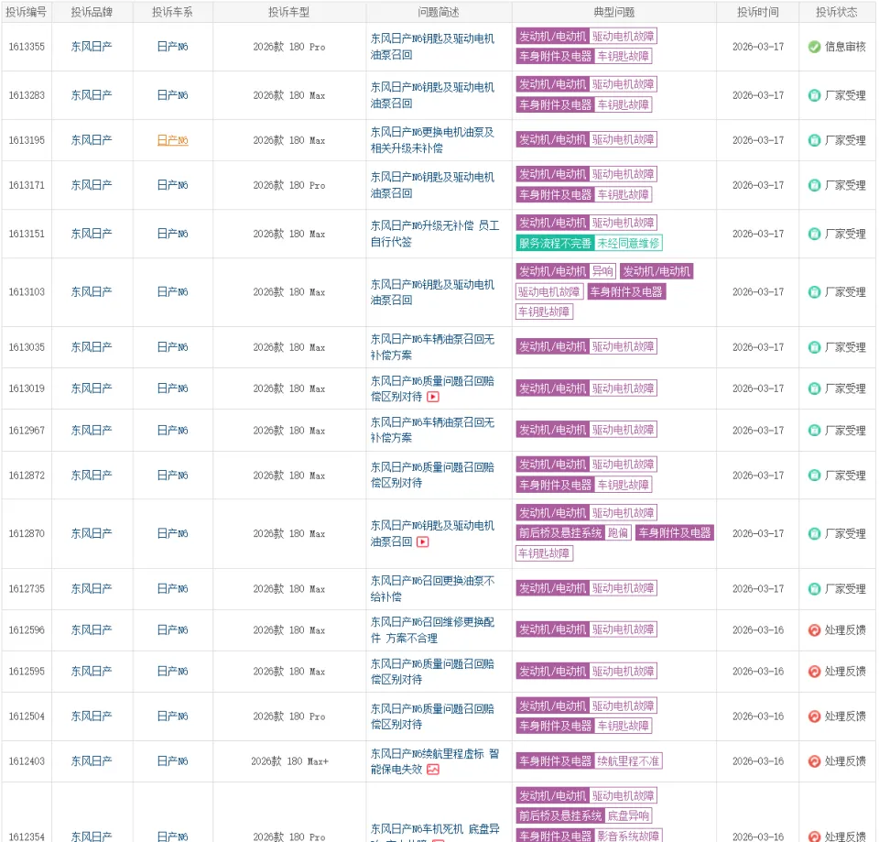Click the 2026款 180 Pro cell in row 1613171
879x842 pixels.
(x=288, y=185)
